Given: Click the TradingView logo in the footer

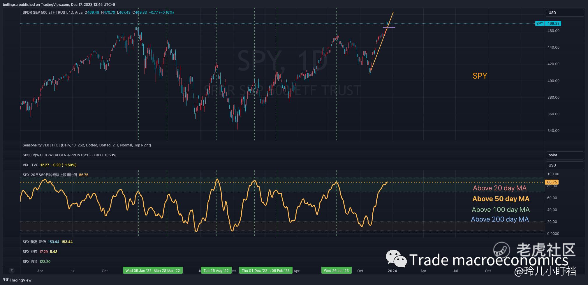Looking at the screenshot, I should pyautogui.click(x=17, y=280).
